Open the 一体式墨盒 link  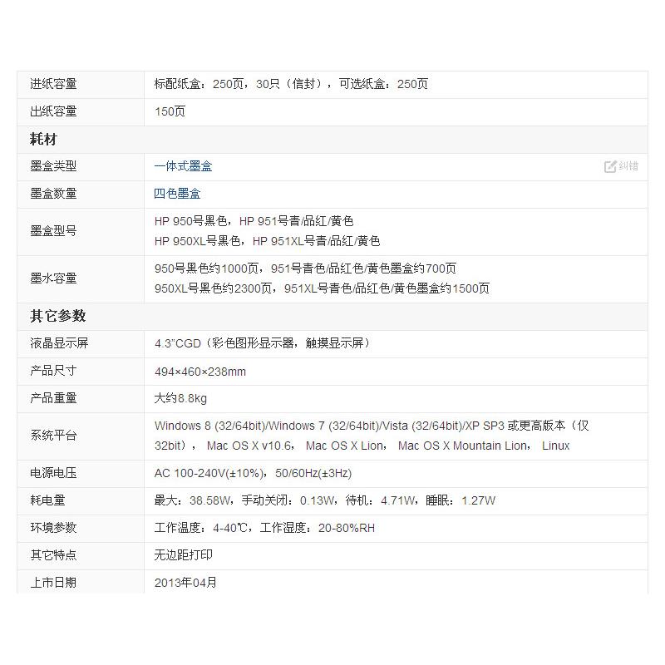point(183,166)
